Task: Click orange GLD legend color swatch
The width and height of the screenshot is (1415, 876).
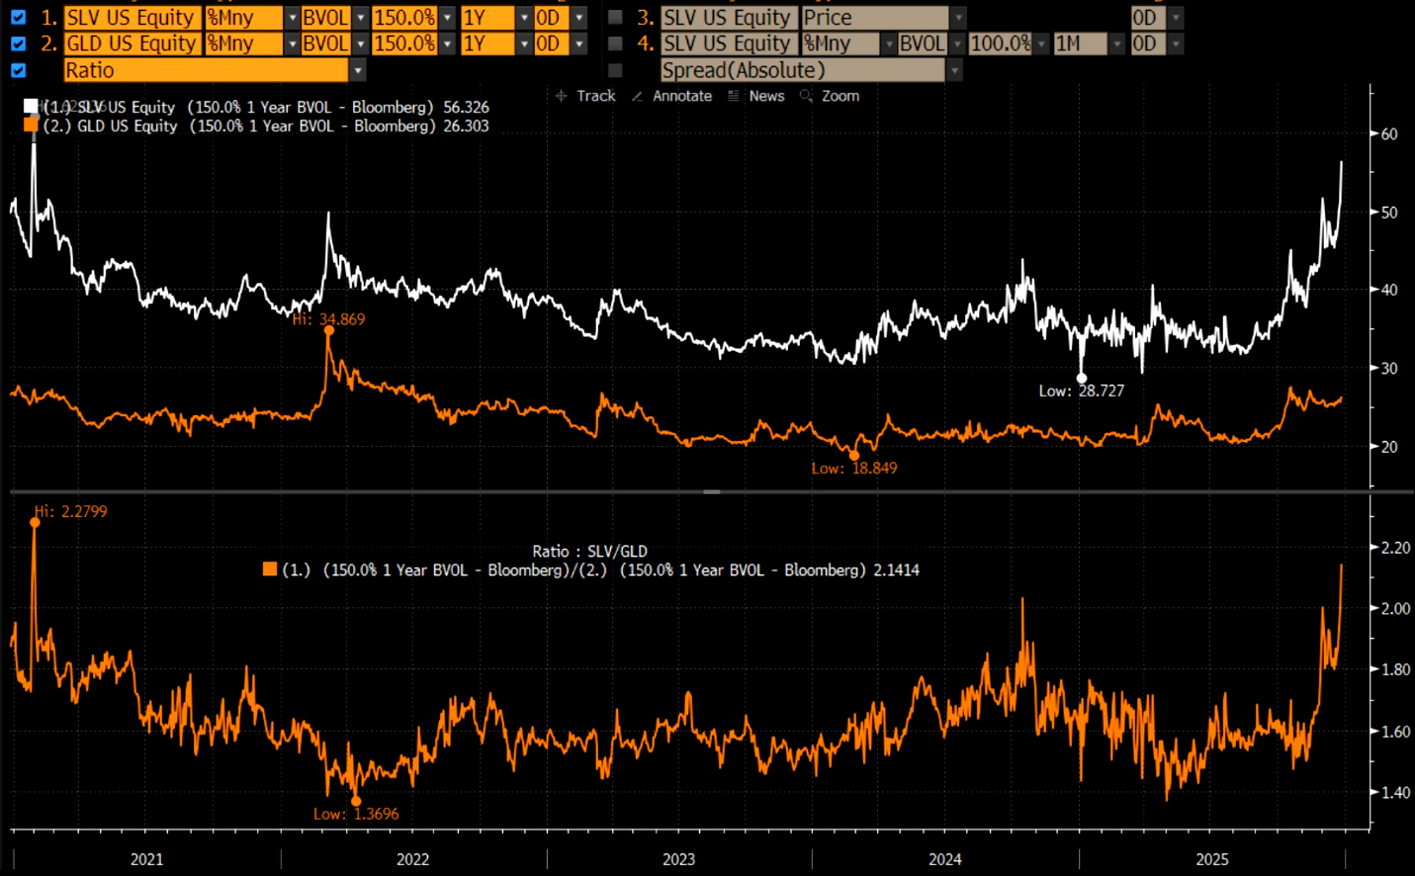Action: click(x=31, y=126)
